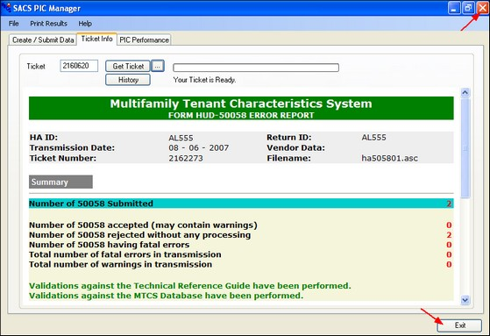Open the File menu
This screenshot has height=336, width=490.
pos(14,24)
